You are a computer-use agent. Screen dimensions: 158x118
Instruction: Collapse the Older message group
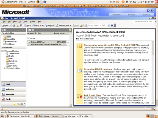tap(28, 38)
